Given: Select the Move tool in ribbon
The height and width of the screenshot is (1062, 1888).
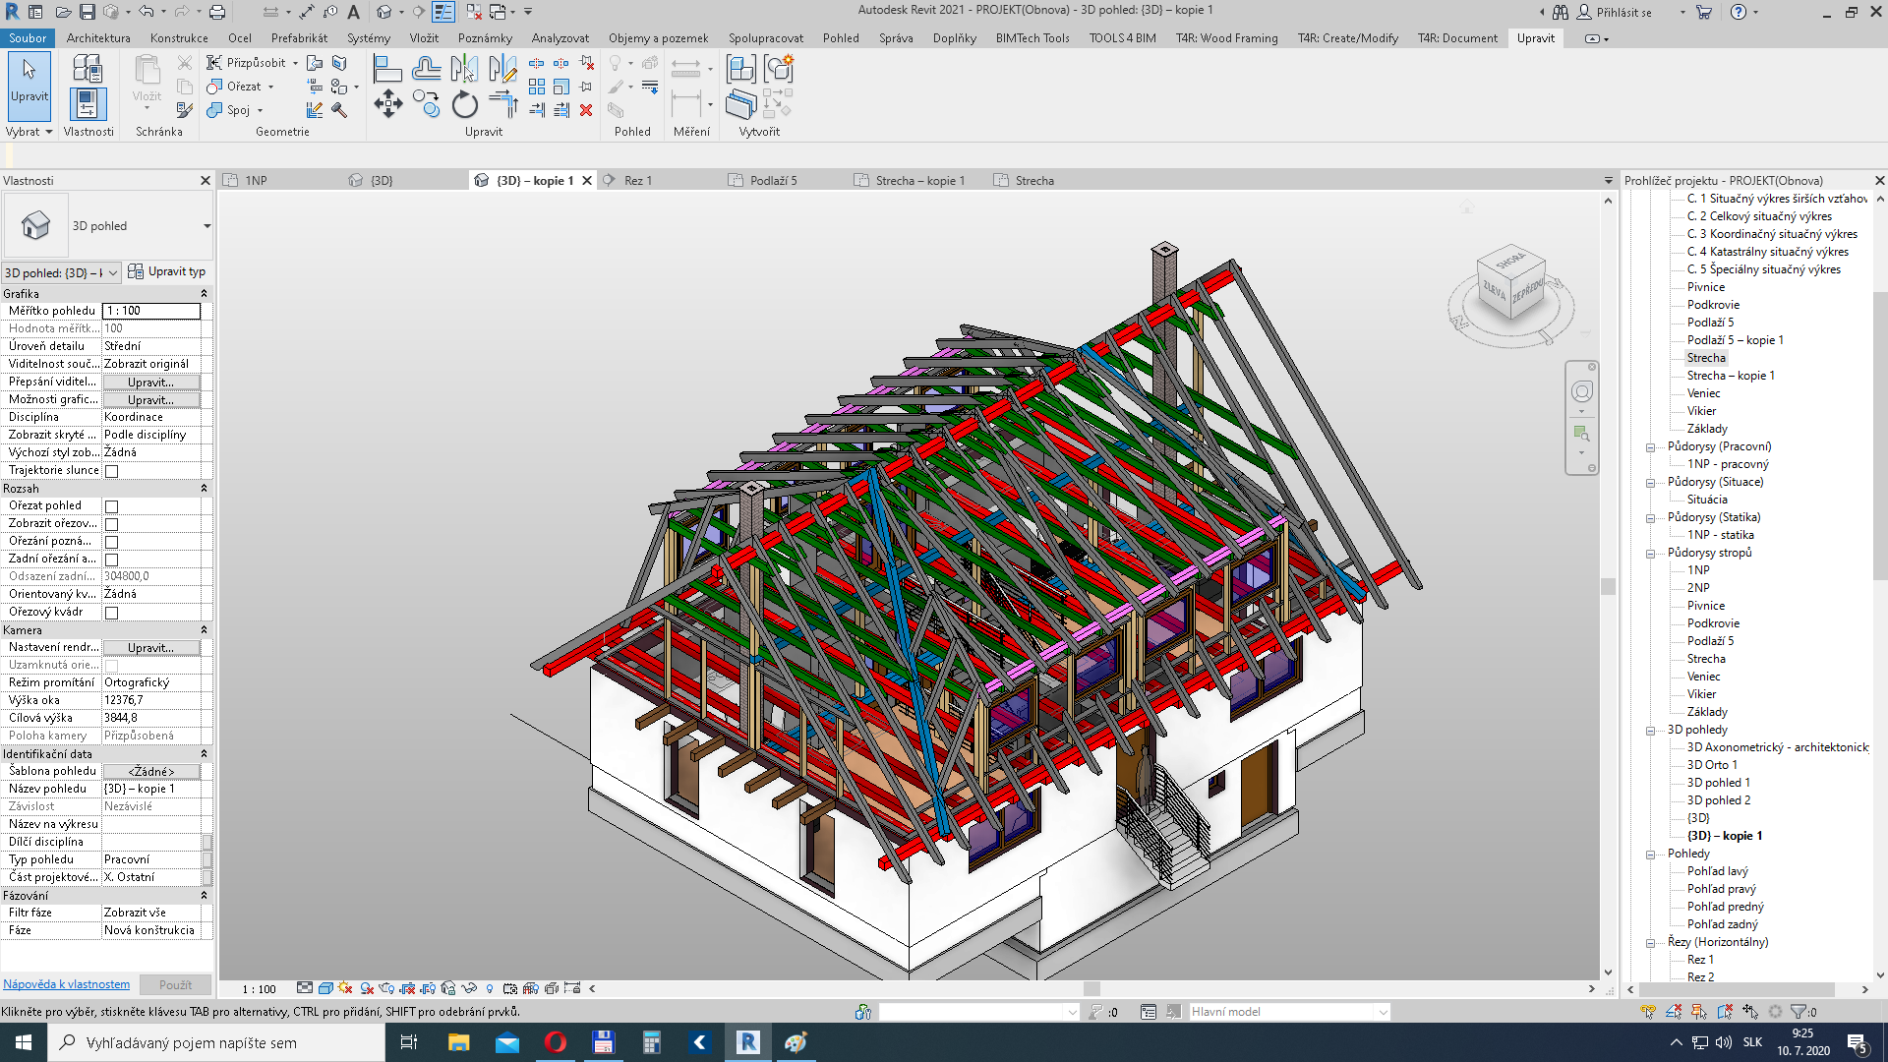Looking at the screenshot, I should (387, 104).
